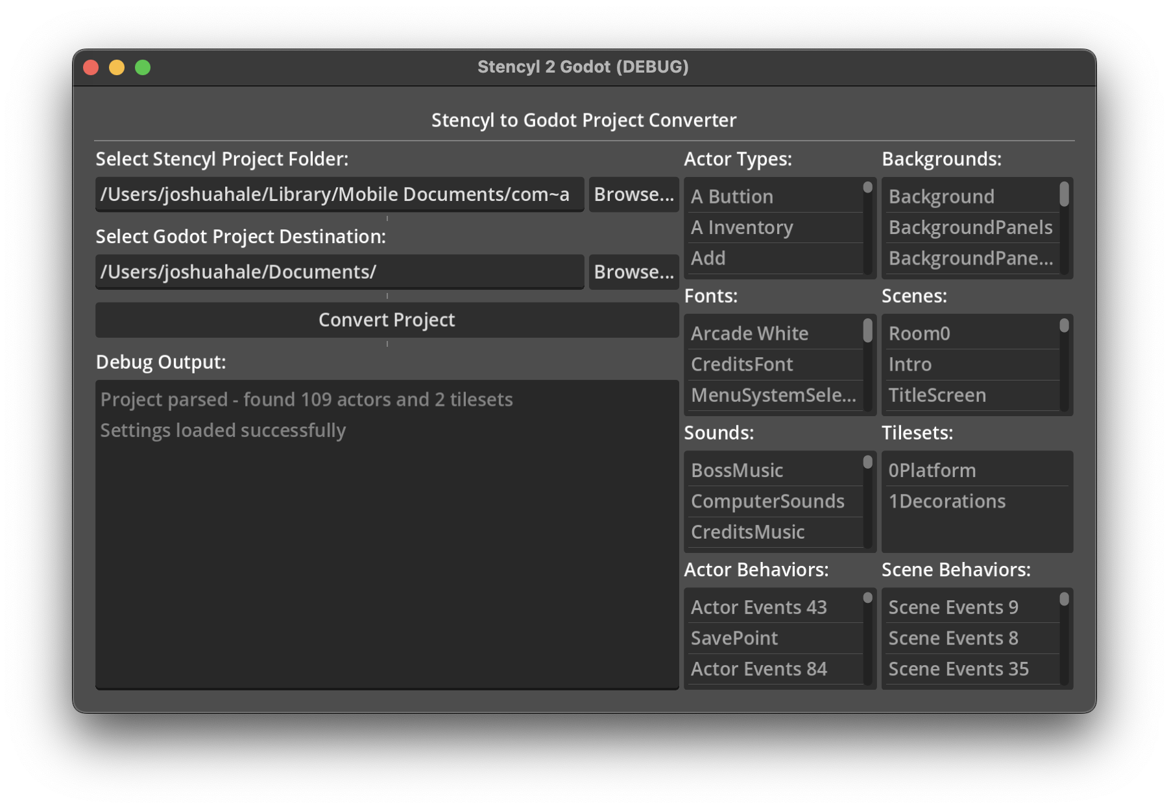Click the Sounds list scrollbar
1169x809 pixels.
click(867, 501)
